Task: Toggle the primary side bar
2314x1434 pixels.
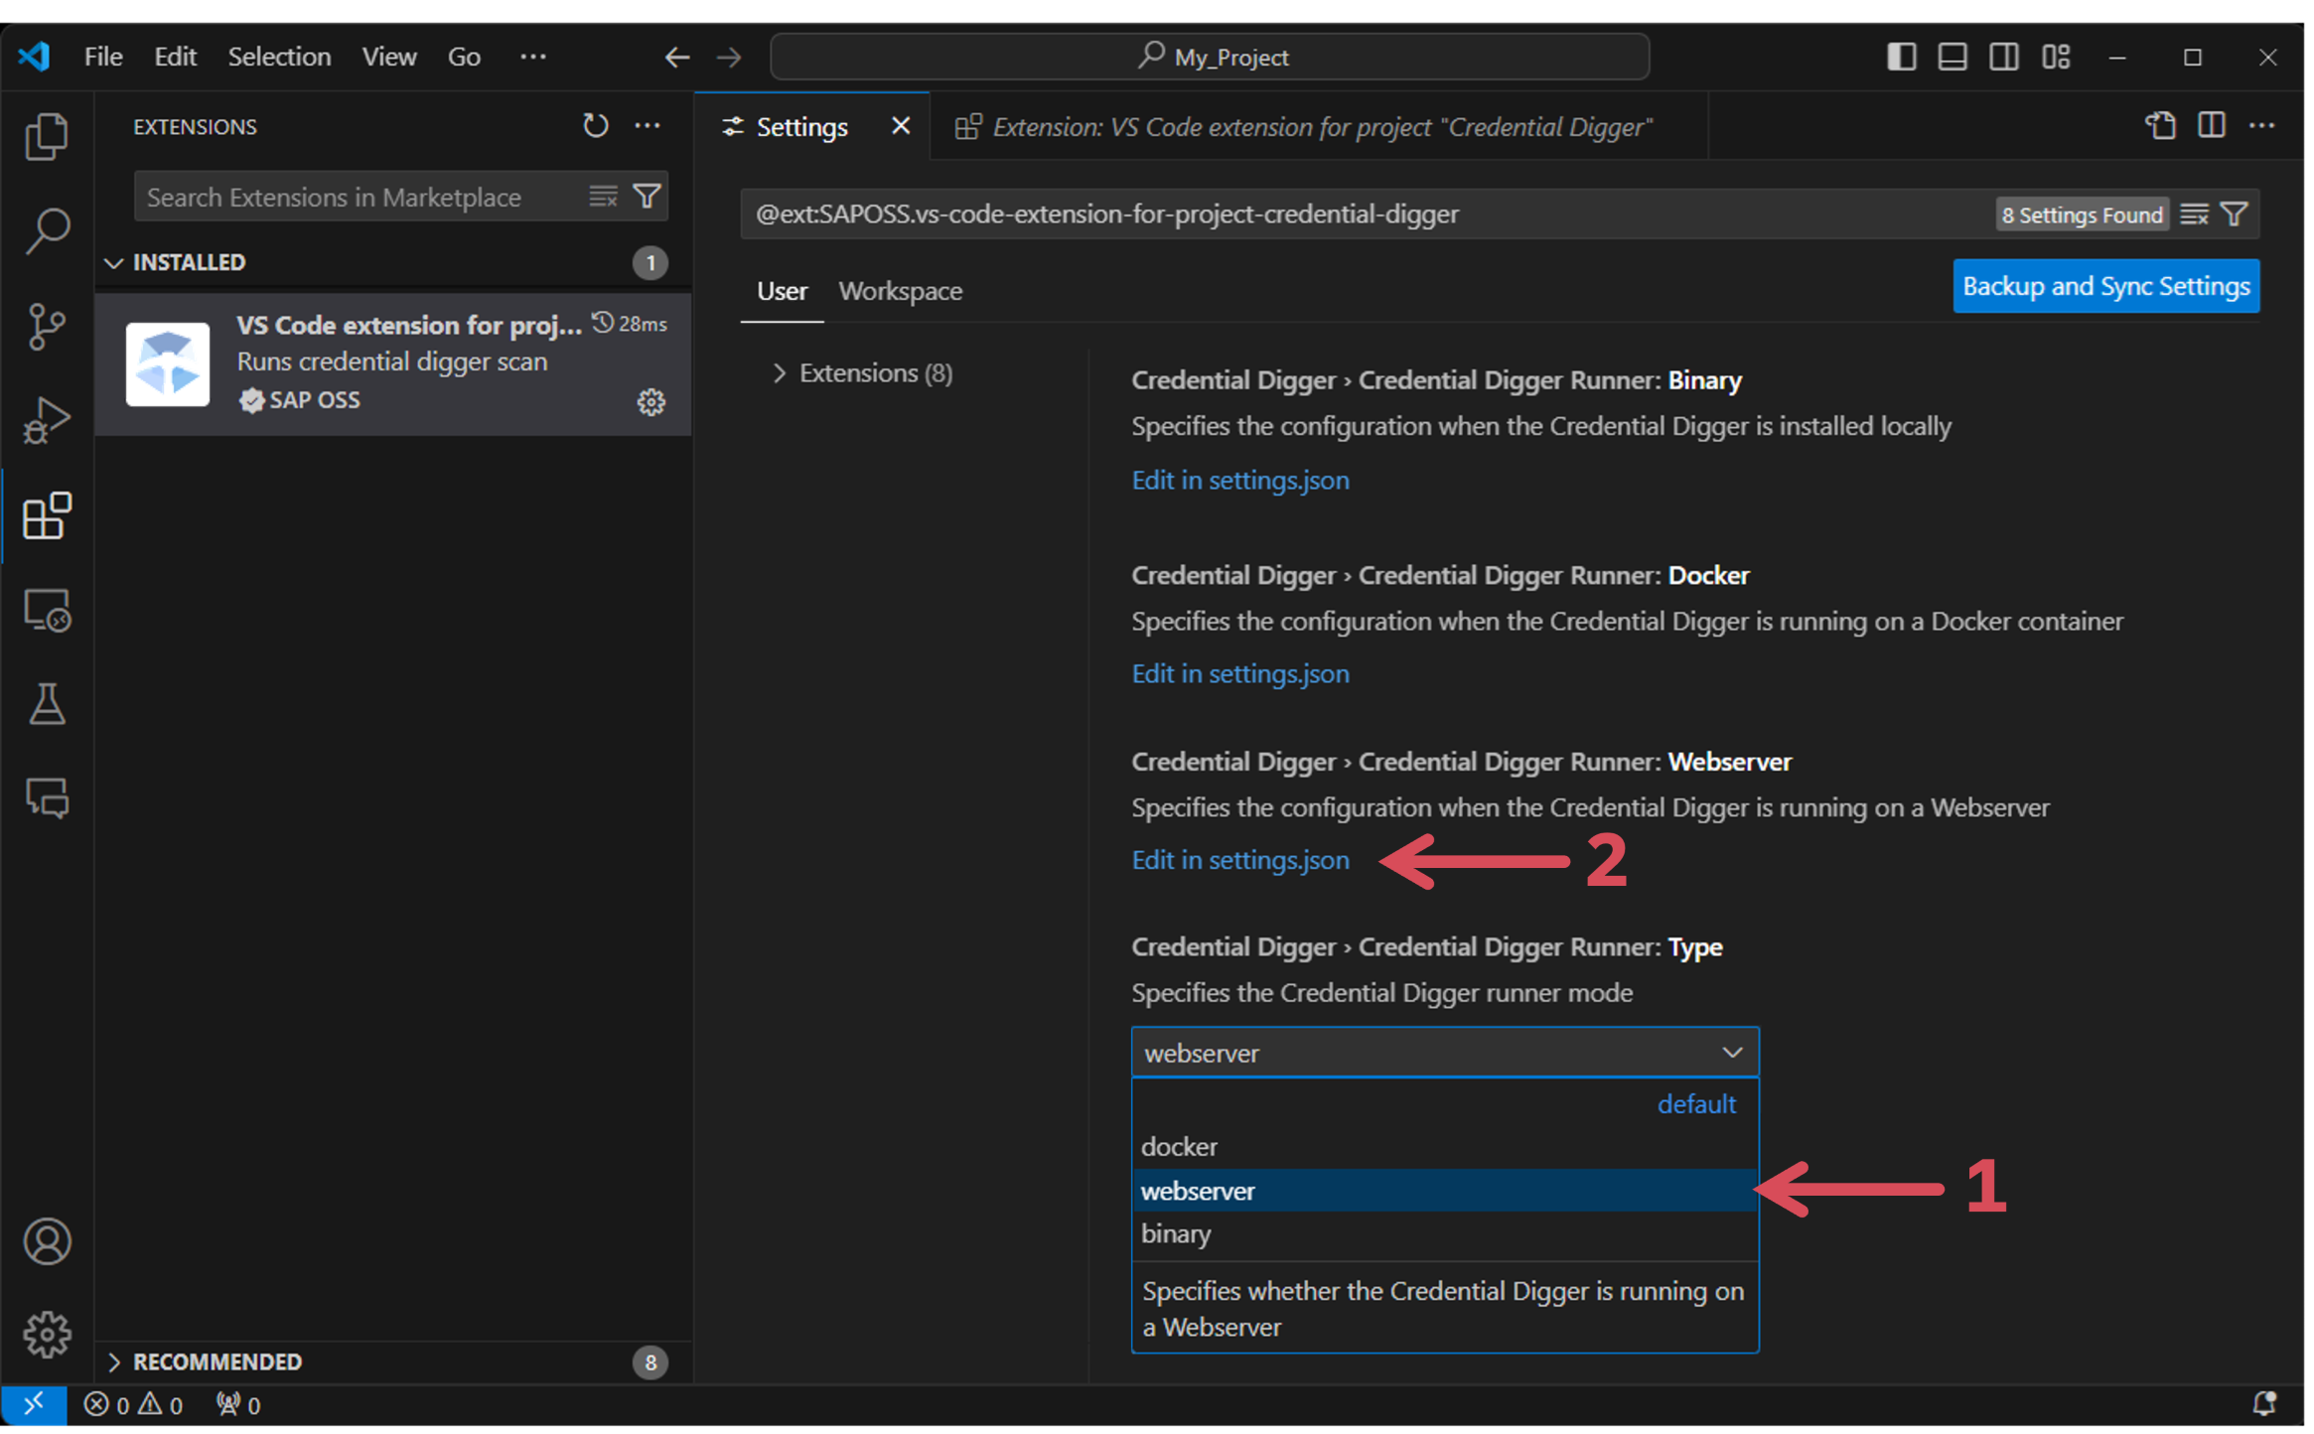Action: [1901, 57]
